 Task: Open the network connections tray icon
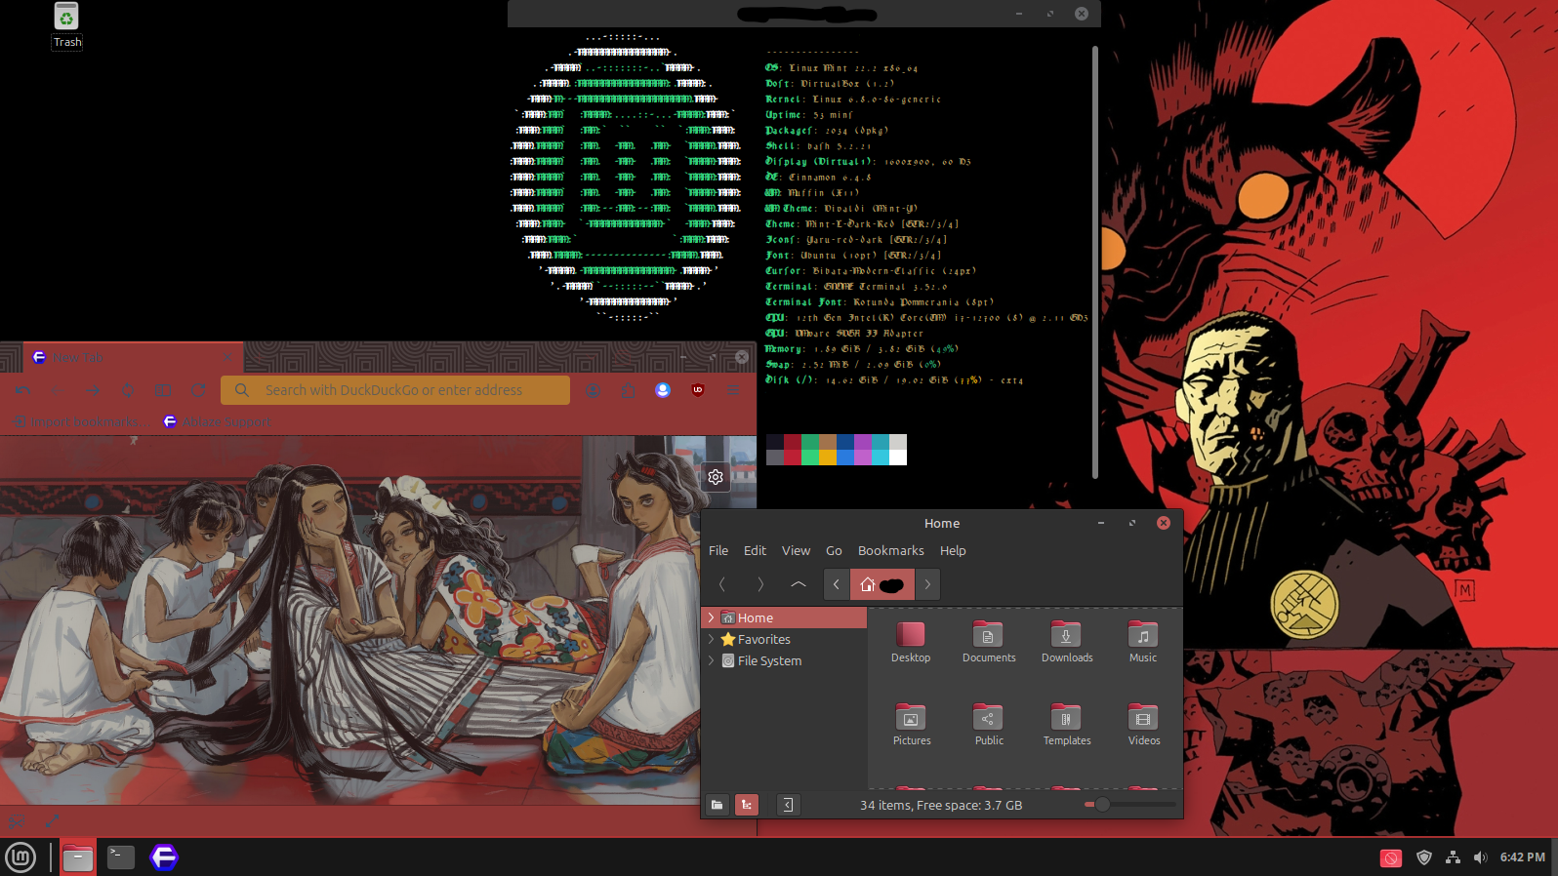click(1453, 857)
